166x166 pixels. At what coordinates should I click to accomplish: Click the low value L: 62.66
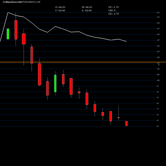[x=87, y=11]
